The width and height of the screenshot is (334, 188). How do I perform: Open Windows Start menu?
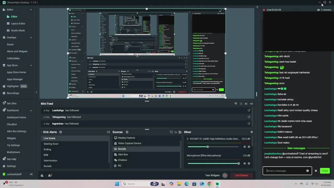click(117, 184)
